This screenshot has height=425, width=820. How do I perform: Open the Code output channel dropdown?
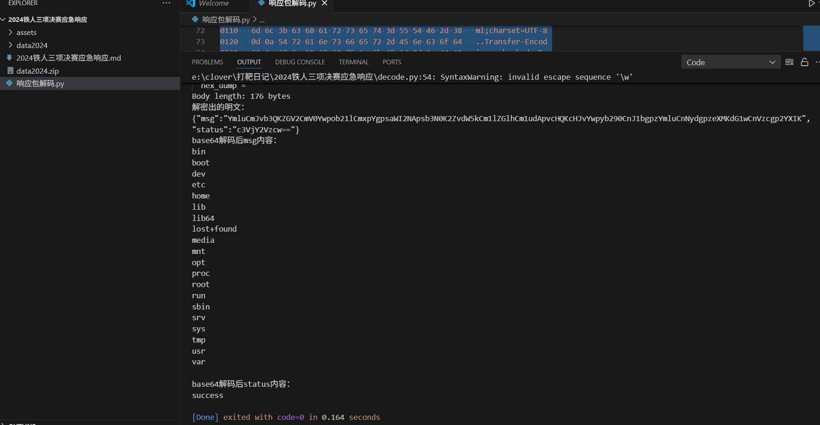[x=731, y=62]
